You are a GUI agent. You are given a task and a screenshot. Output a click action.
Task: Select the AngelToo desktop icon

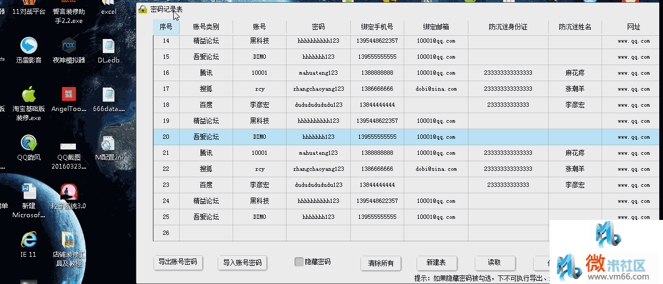tap(68, 100)
